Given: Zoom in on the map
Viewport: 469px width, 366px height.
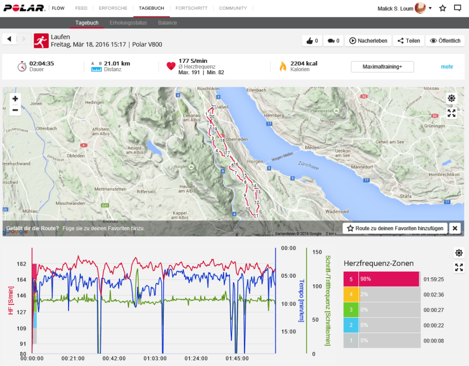Looking at the screenshot, I should coord(15,99).
